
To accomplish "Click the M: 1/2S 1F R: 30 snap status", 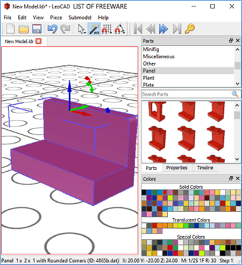I will pyautogui.click(x=198, y=260).
